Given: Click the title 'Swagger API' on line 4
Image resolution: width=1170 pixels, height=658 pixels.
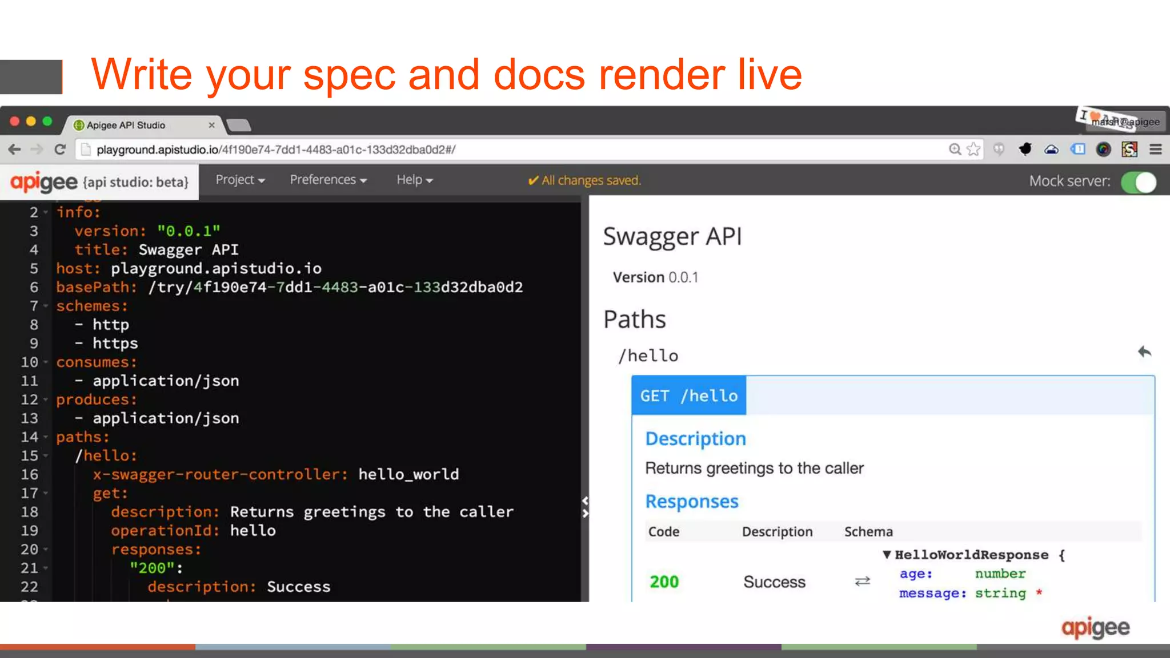Looking at the screenshot, I should [x=189, y=250].
